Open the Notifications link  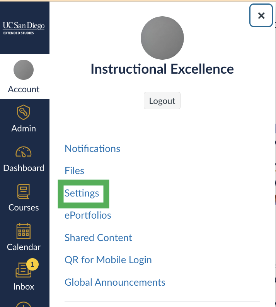(92, 148)
